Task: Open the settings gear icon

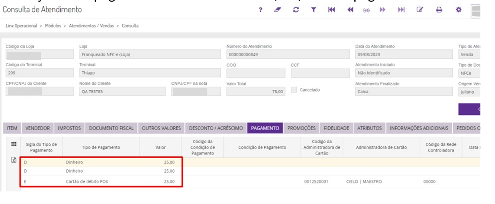Action: [x=459, y=10]
